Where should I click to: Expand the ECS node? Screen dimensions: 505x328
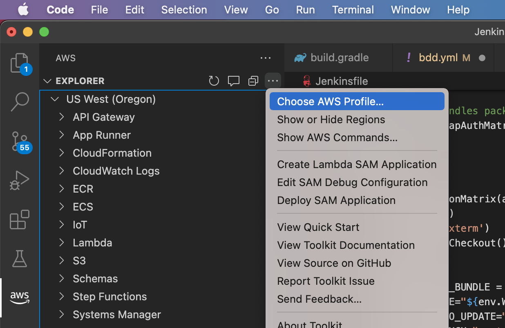click(62, 207)
